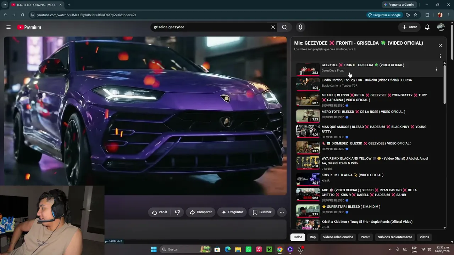Open a new Chrome tab
The image size is (454, 255).
(x=69, y=5)
